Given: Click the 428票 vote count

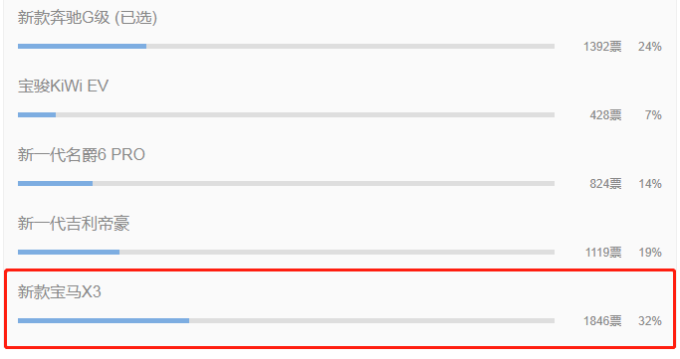Looking at the screenshot, I should pos(605,115).
